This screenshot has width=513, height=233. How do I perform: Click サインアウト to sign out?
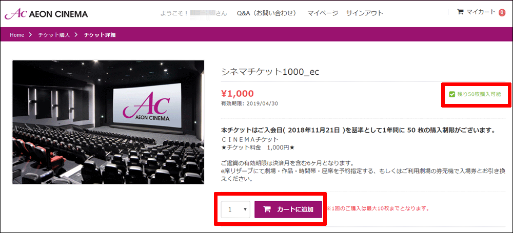pyautogui.click(x=364, y=13)
